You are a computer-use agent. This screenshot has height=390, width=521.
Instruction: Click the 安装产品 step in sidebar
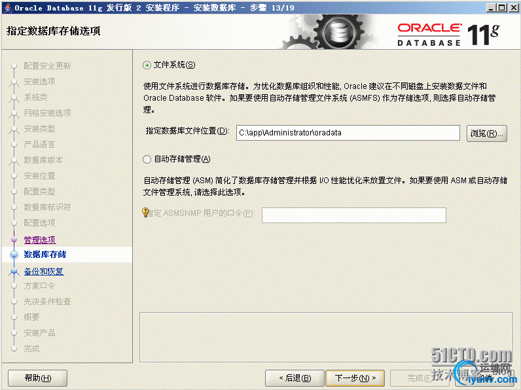coord(39,333)
